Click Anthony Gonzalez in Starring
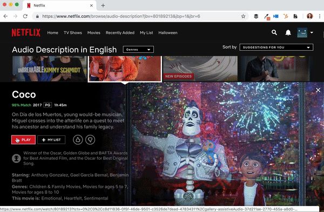Viewport: 324px width, 212px height. [x=50, y=175]
